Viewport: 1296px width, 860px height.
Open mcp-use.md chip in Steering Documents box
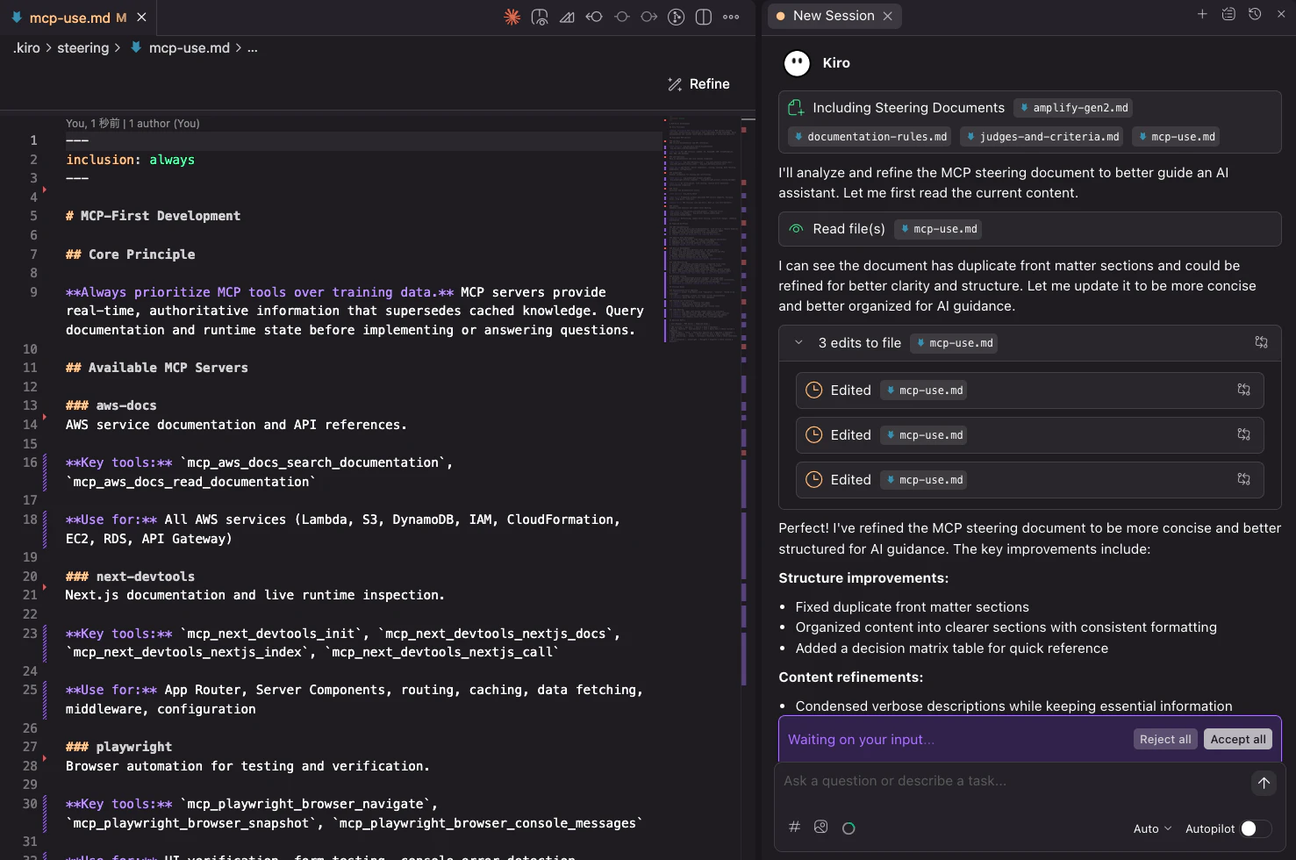(x=1177, y=137)
